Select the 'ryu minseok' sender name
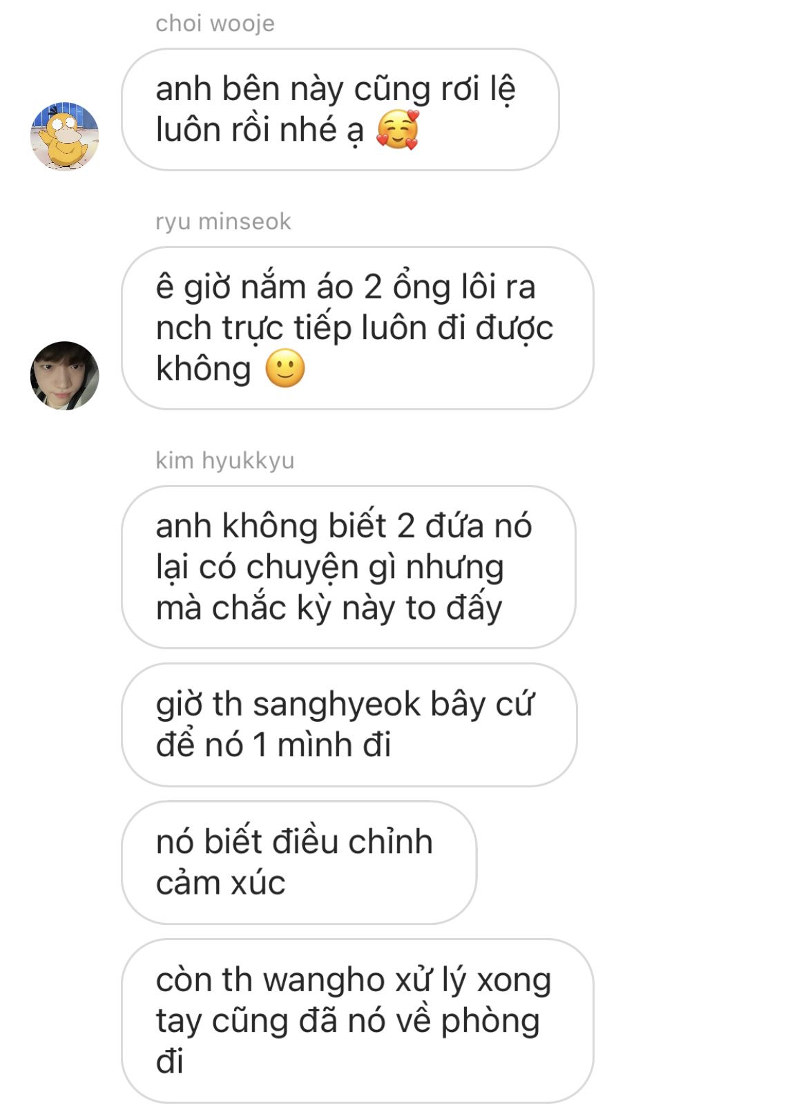 (223, 222)
